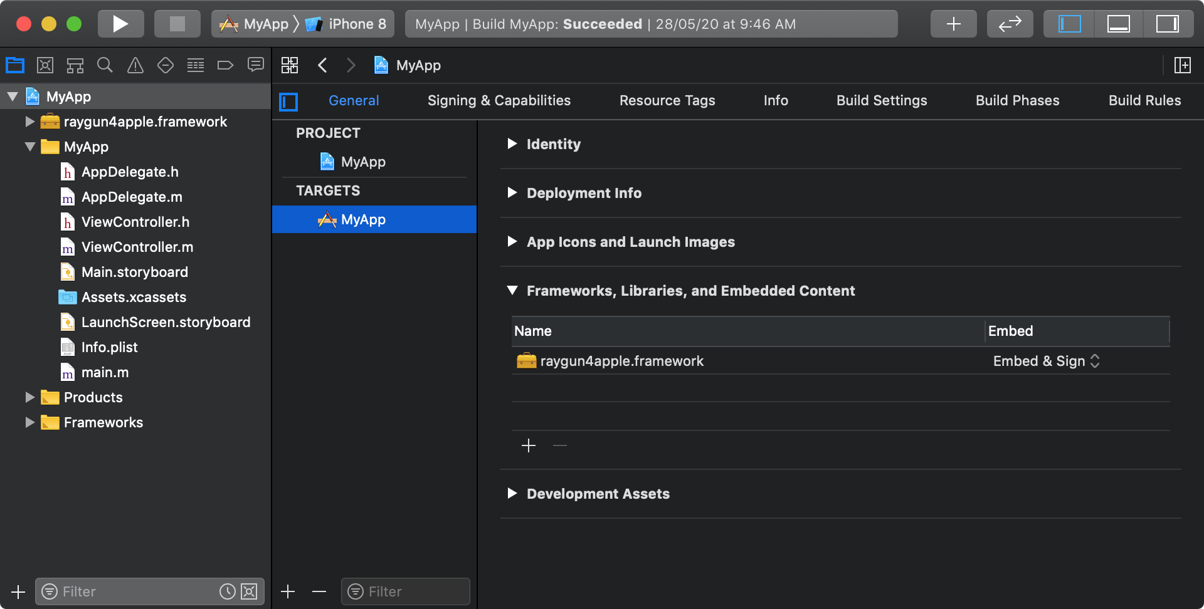
Task: Expand the Products group
Action: click(x=29, y=397)
